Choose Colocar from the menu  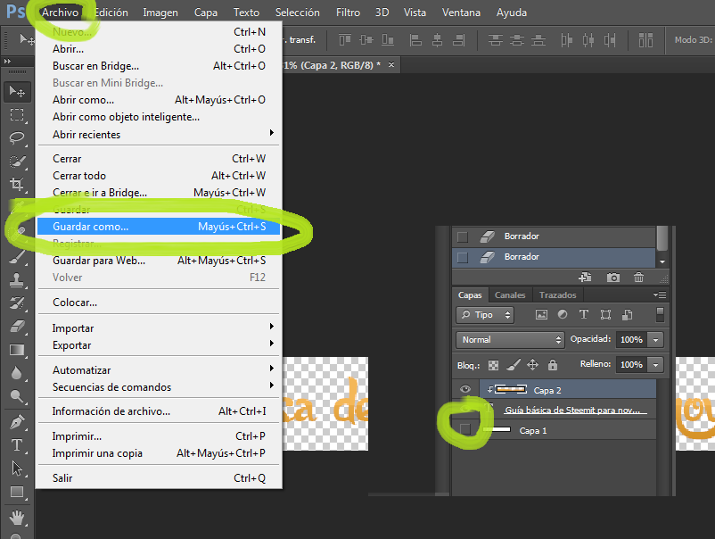coord(158,303)
